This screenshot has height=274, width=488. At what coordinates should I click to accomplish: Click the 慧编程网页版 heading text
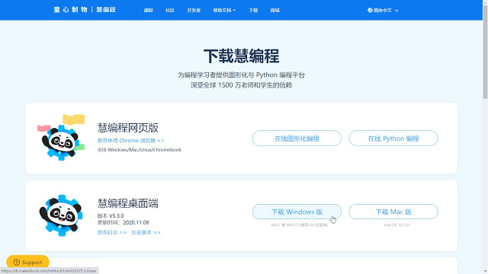pos(128,128)
